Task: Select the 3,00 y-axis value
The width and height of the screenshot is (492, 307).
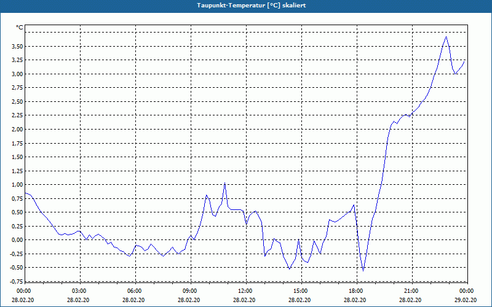Action: point(17,74)
